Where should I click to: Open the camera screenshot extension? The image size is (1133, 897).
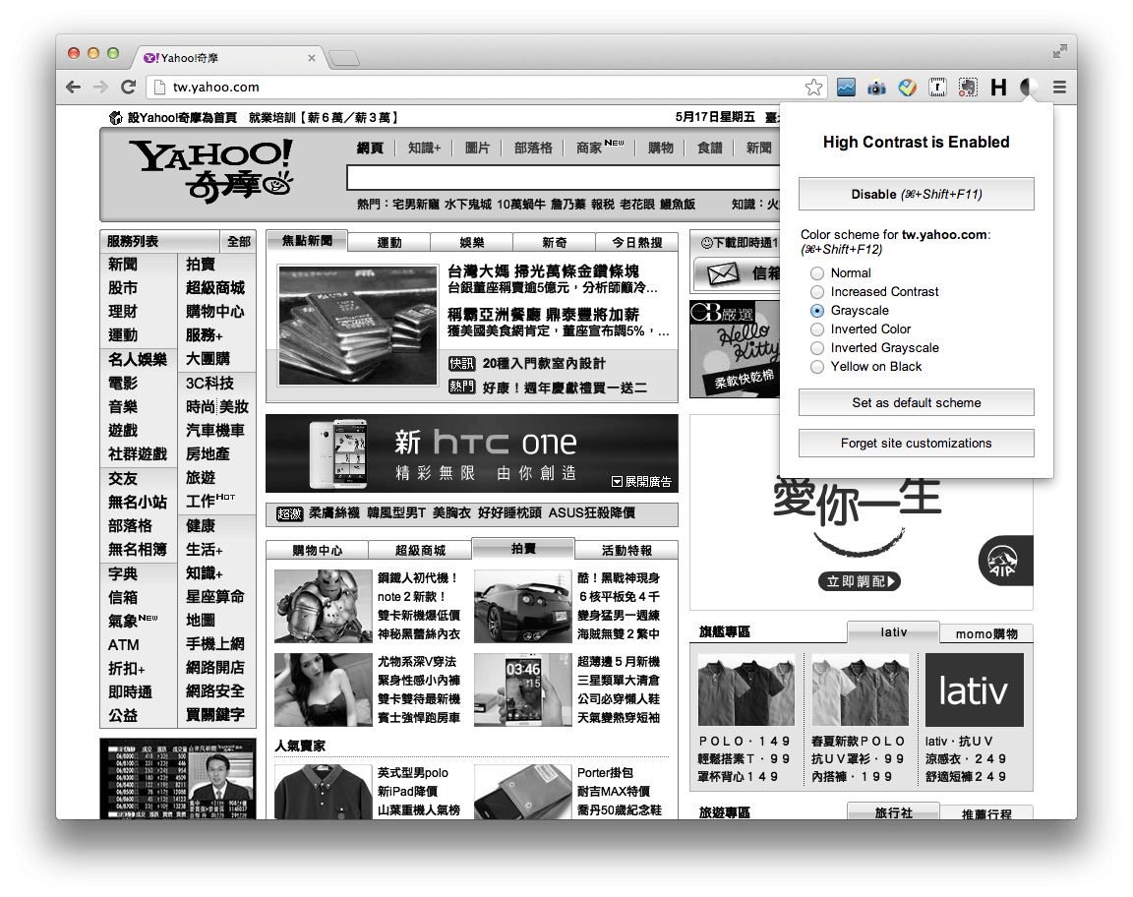pyautogui.click(x=875, y=88)
